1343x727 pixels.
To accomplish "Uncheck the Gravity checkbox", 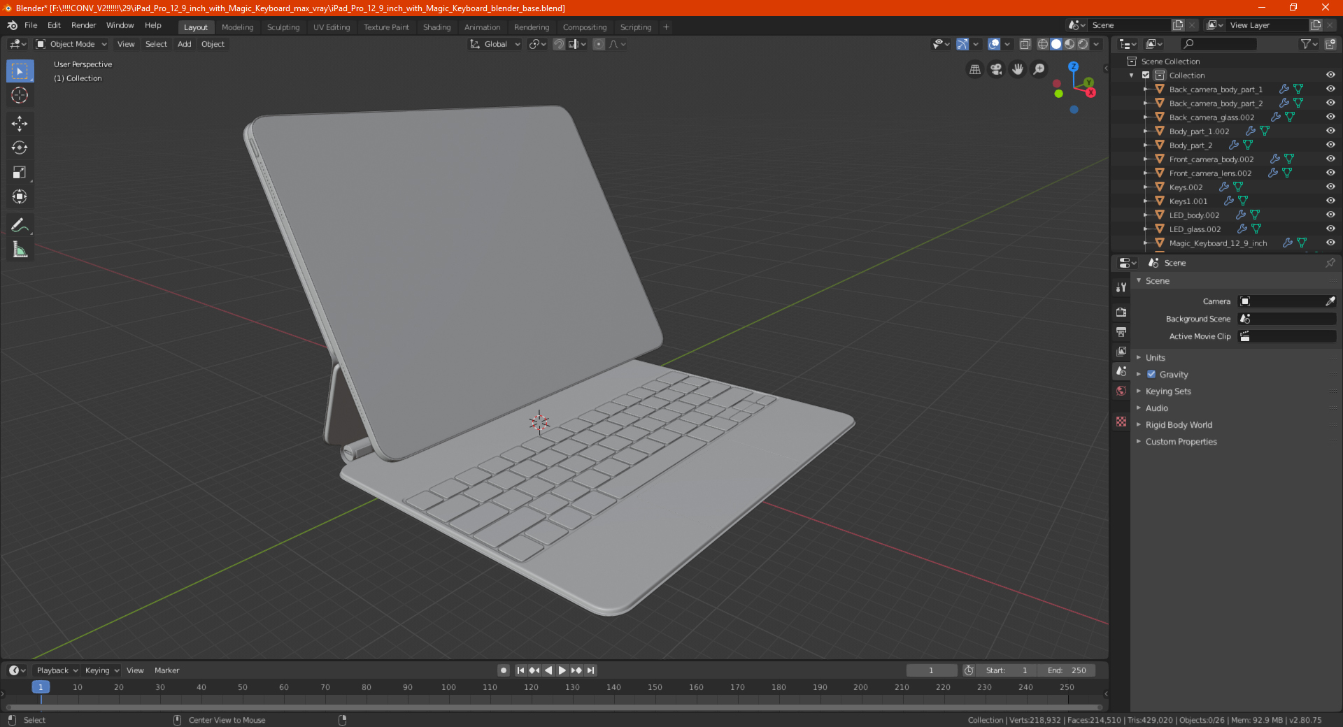I will point(1151,375).
